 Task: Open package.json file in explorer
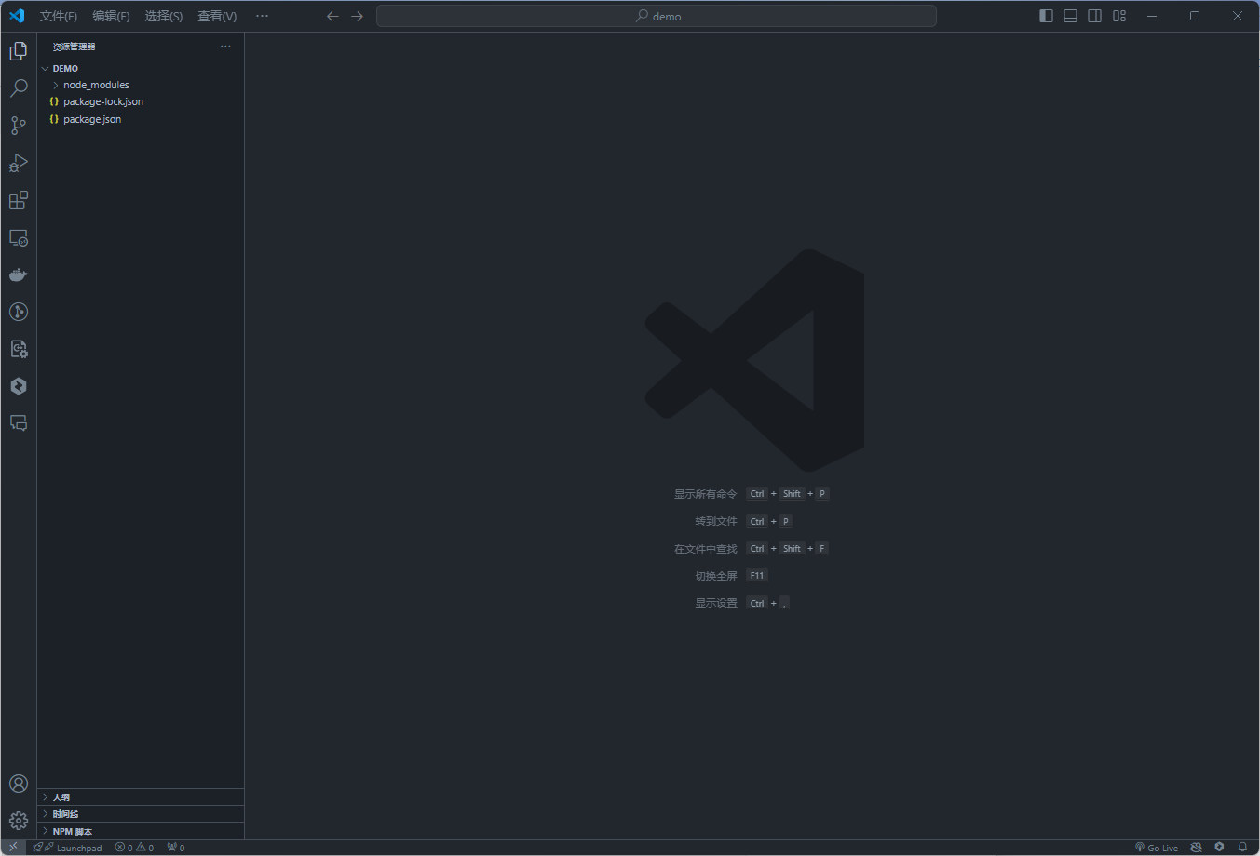92,119
